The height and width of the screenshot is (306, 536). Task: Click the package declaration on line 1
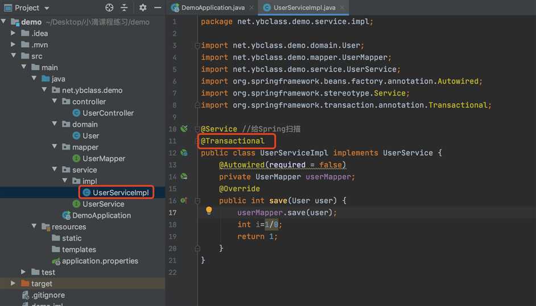287,22
